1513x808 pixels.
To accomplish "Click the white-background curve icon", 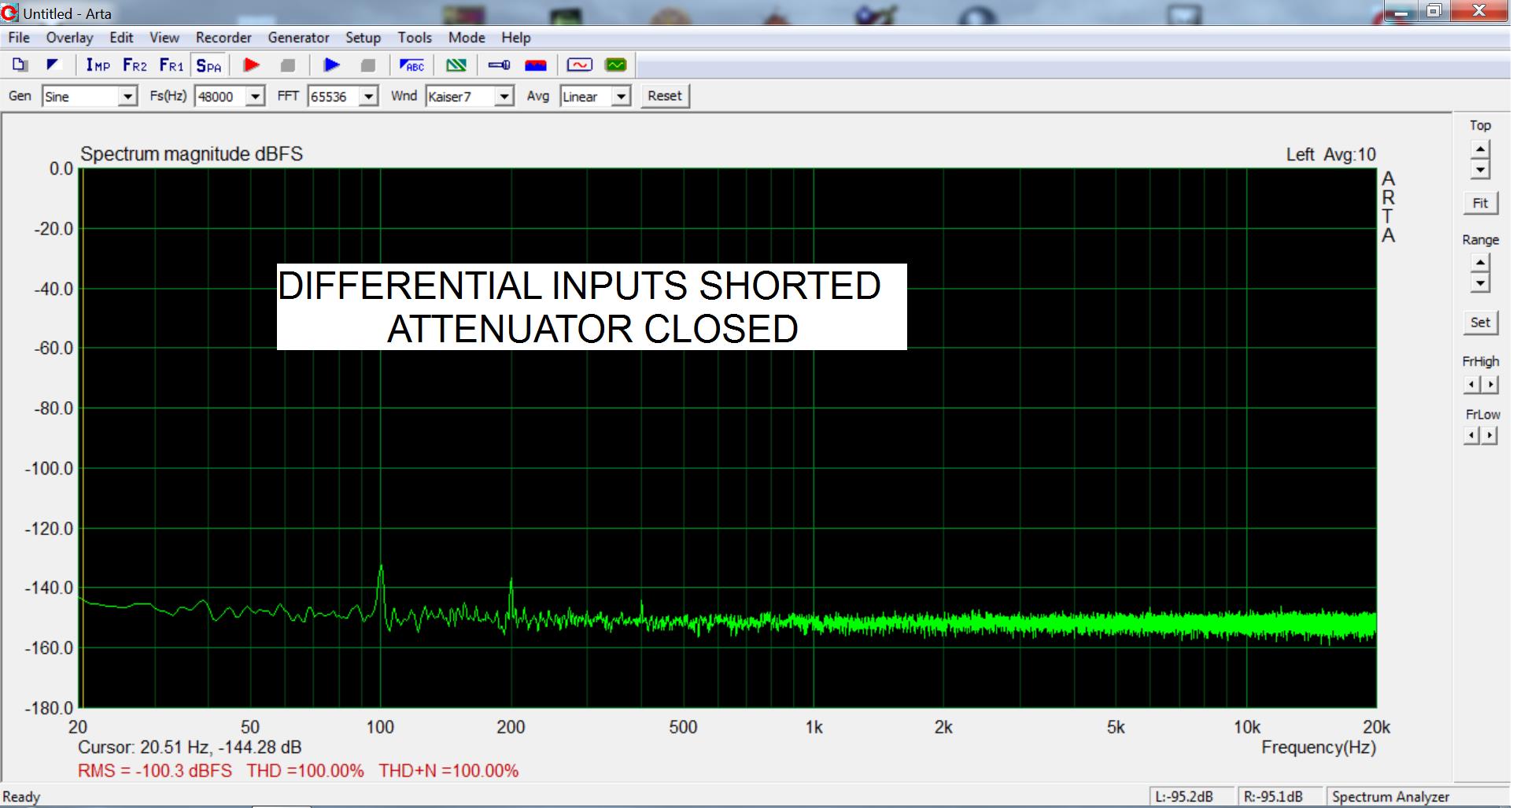I will 580,65.
